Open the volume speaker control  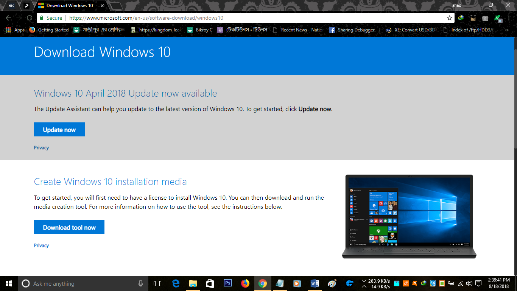[469, 283]
